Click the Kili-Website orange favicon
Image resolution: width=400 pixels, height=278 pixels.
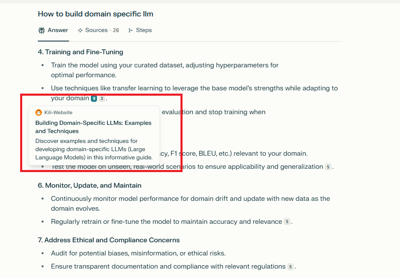(x=39, y=113)
